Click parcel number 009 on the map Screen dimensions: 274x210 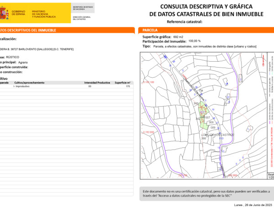tap(213, 127)
